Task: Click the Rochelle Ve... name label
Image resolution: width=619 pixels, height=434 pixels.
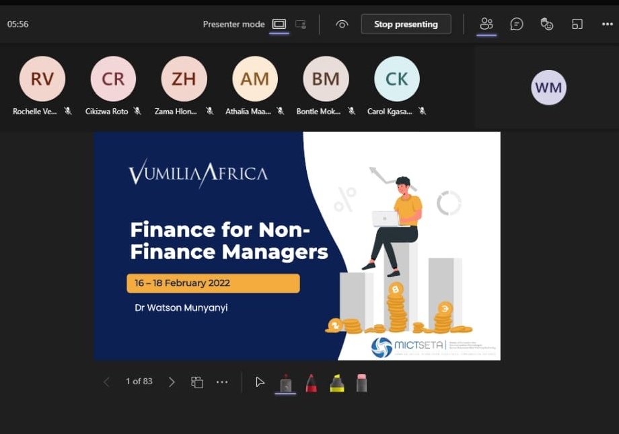Action: point(35,112)
